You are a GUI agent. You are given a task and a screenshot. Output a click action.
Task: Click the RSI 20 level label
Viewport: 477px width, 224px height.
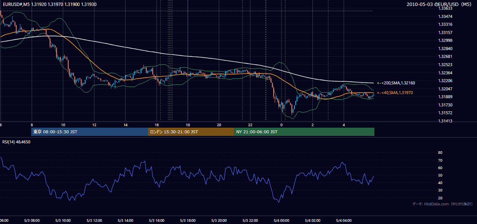[440, 198]
